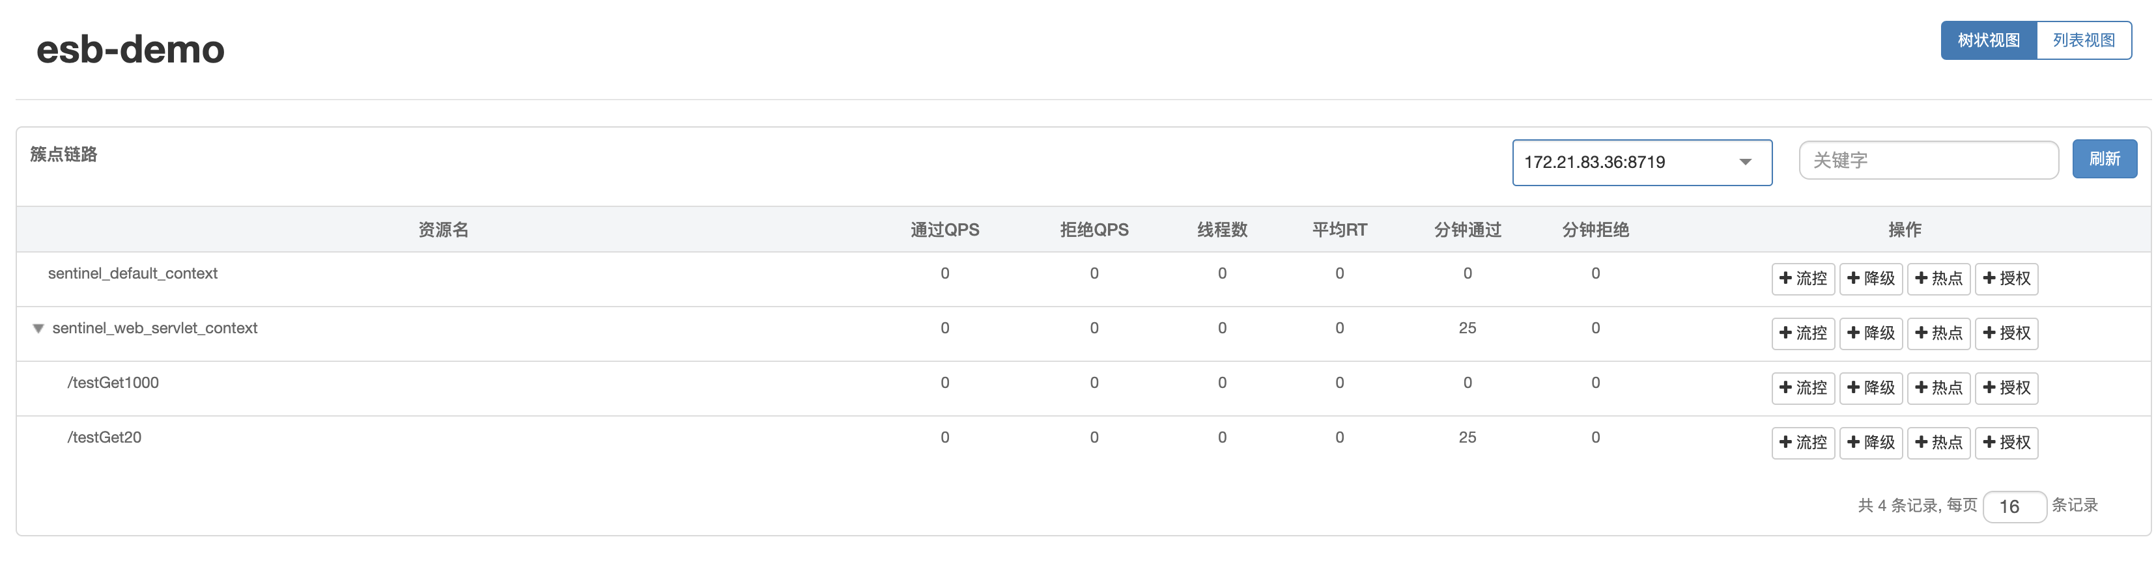
Task: Add degrade rule for sentinel_default_context
Action: pos(1871,279)
